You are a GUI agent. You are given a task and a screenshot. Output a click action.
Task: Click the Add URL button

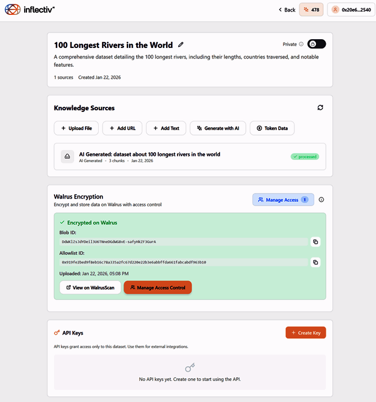122,128
